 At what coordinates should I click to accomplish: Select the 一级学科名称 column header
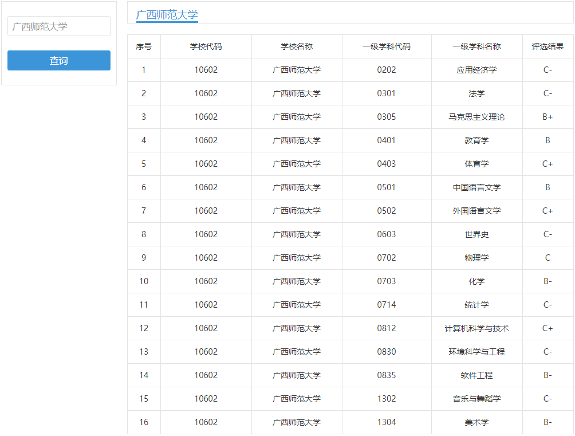[476, 46]
